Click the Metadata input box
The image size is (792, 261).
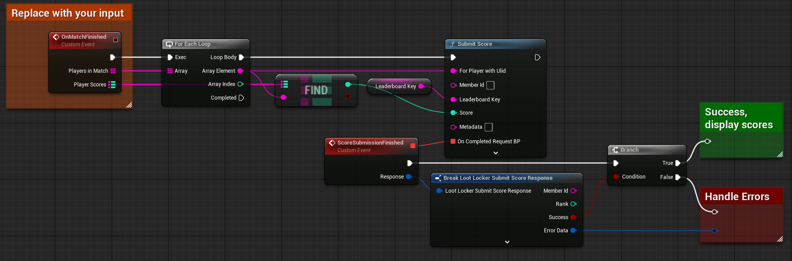click(489, 127)
